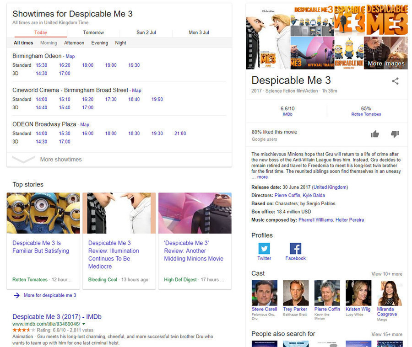The height and width of the screenshot is (347, 412).
Task: Filter showtimes by All times
Action: pyautogui.click(x=23, y=43)
